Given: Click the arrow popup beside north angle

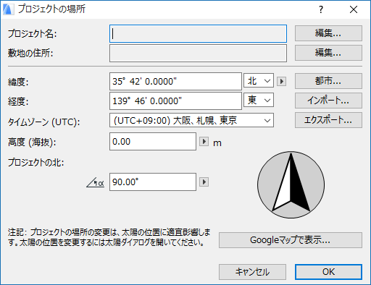Looking at the screenshot, I should pos(204,182).
